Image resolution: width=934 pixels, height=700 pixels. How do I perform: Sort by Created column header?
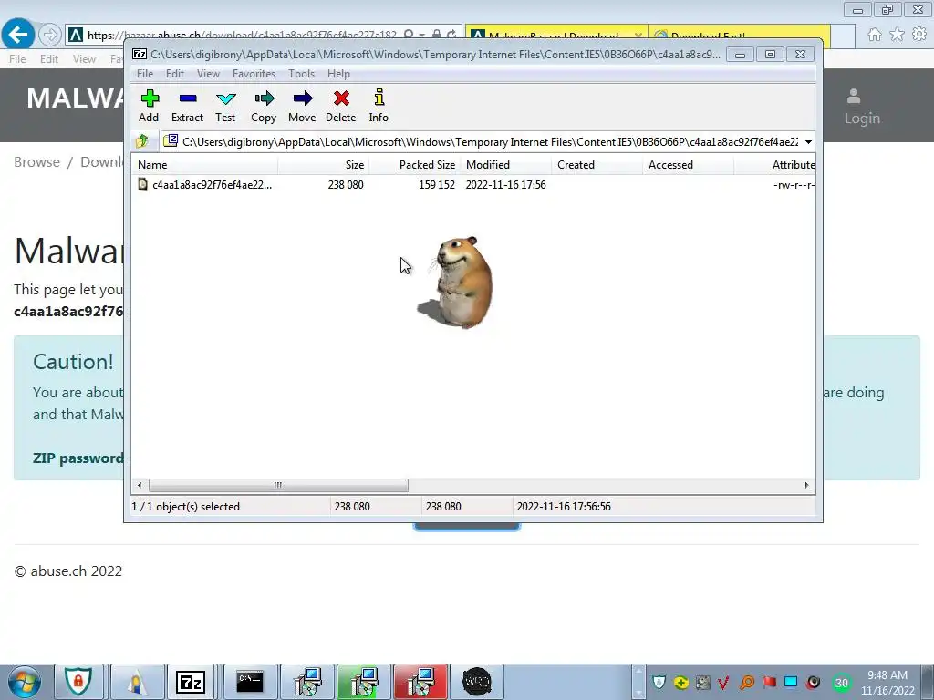click(x=597, y=165)
